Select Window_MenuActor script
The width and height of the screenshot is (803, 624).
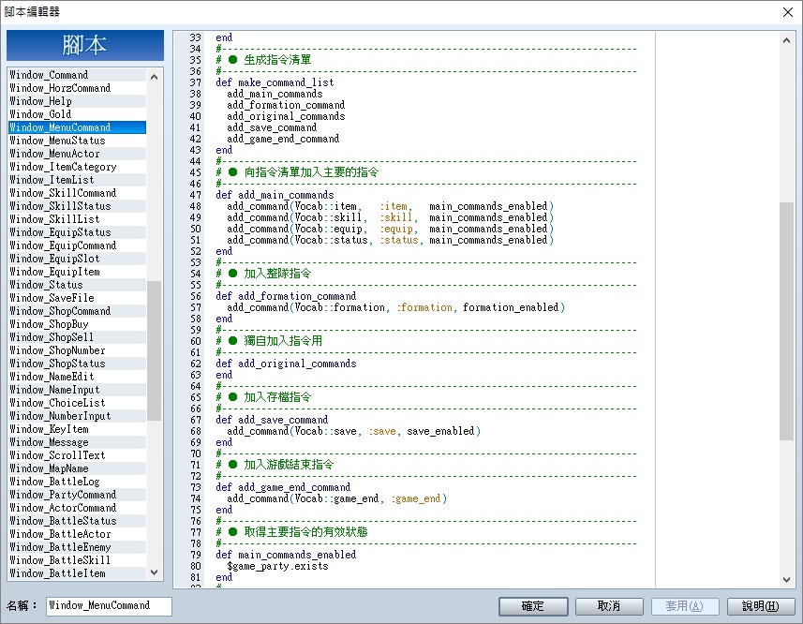[78, 154]
